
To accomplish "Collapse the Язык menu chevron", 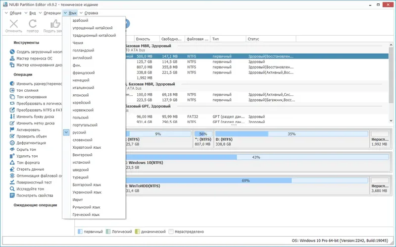I will 65,13.
